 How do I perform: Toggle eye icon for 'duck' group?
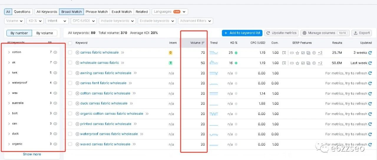(55, 134)
